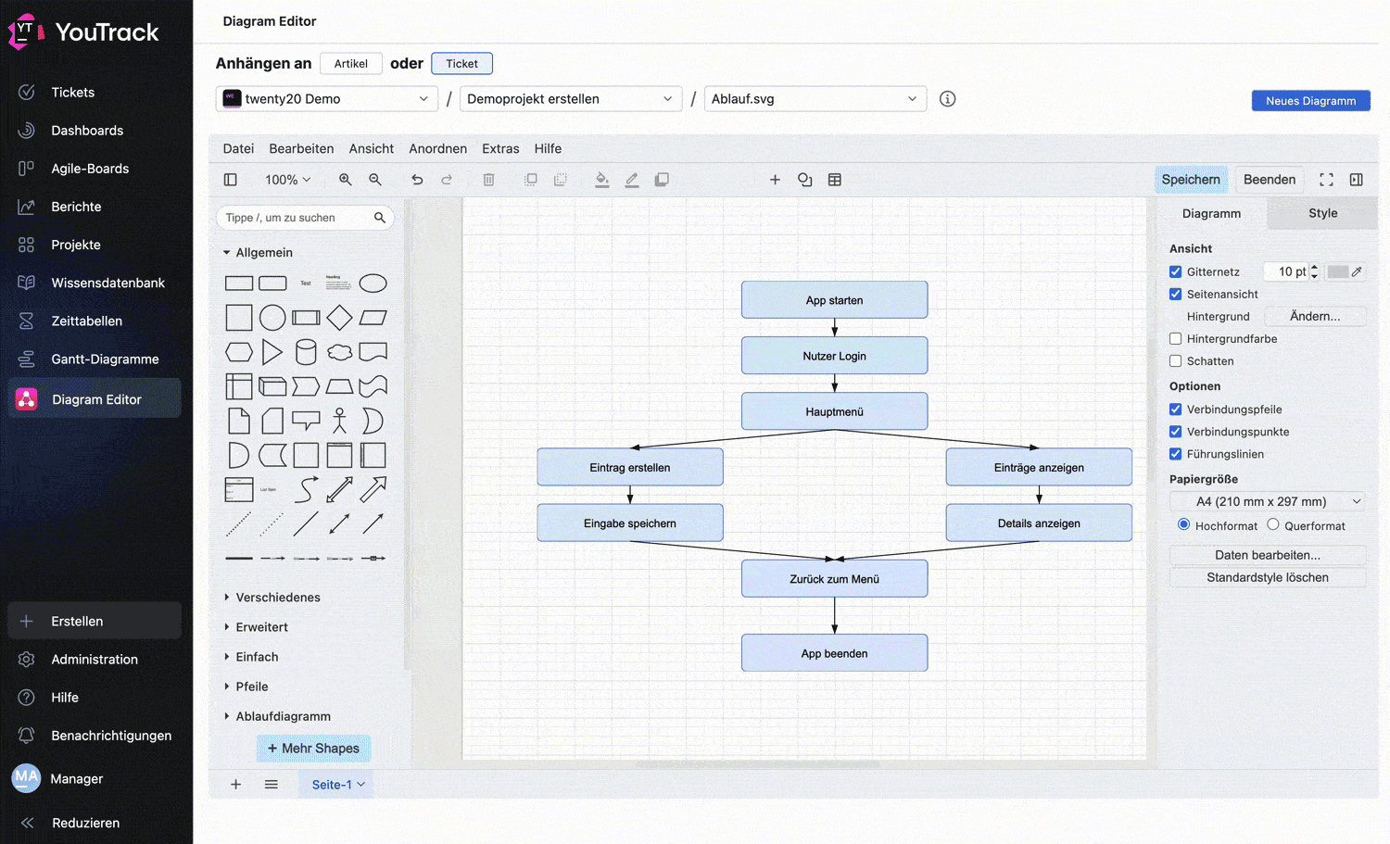1390x844 pixels.
Task: Click the Speichern button
Action: point(1191,180)
